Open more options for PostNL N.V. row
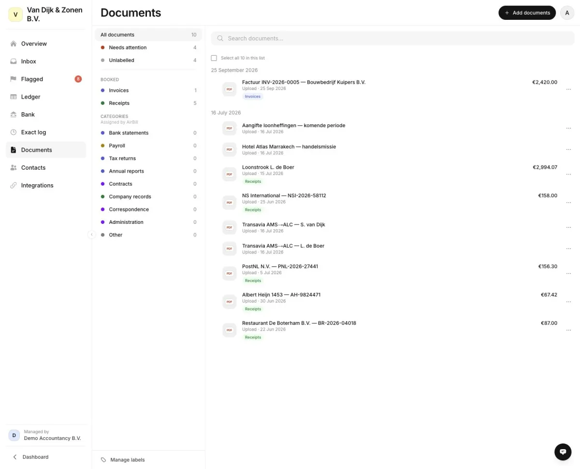This screenshot has width=580, height=469. 568,273
